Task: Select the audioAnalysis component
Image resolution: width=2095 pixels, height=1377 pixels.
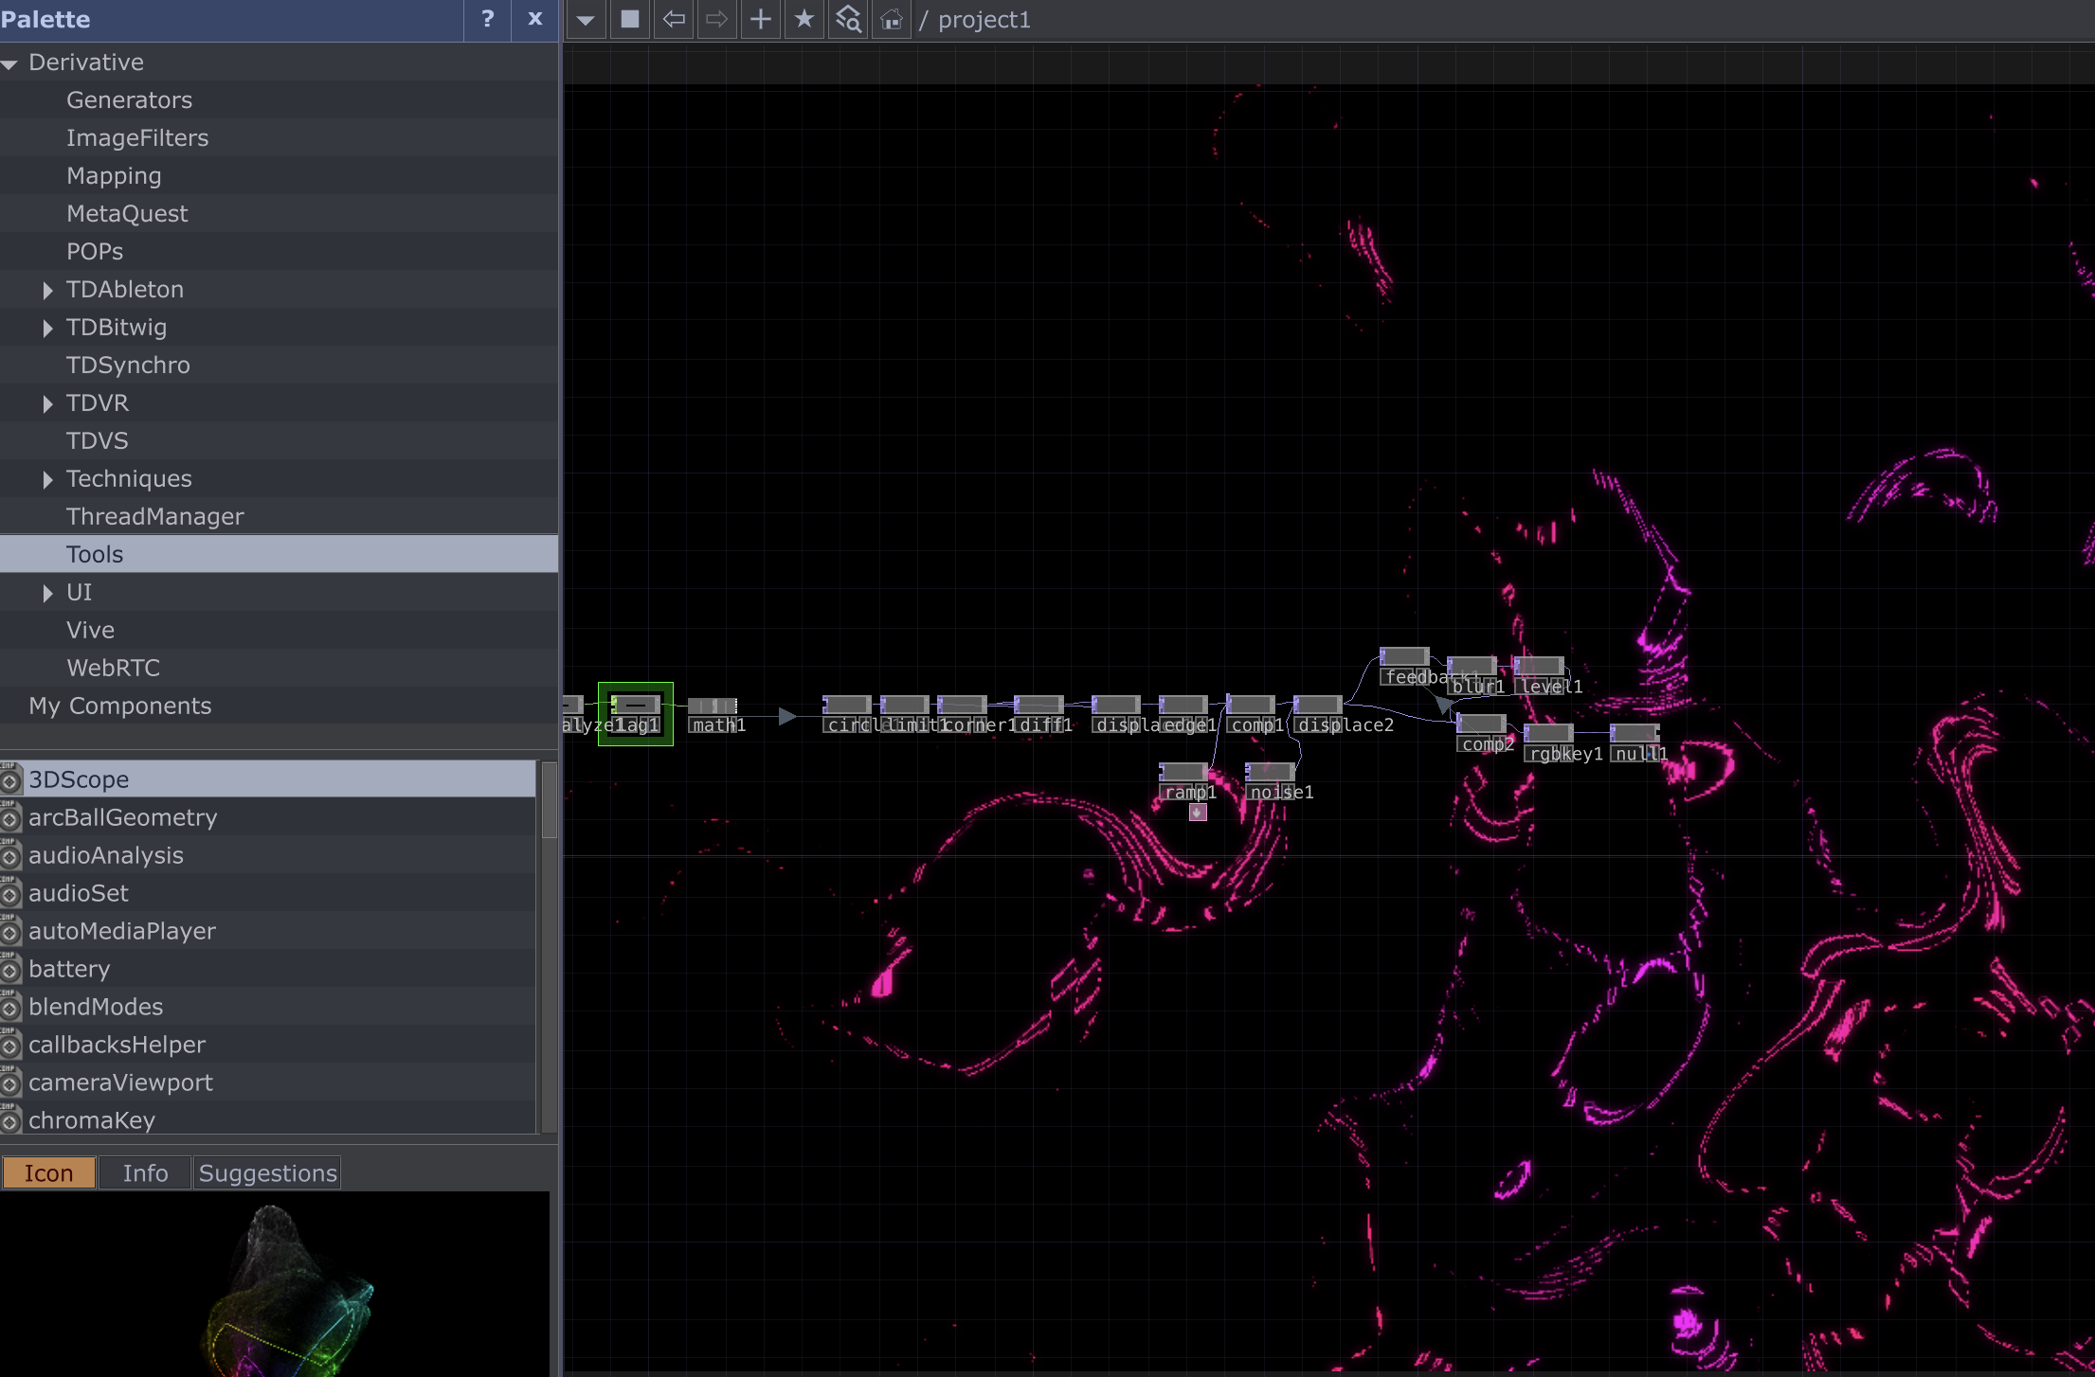Action: coord(106,855)
